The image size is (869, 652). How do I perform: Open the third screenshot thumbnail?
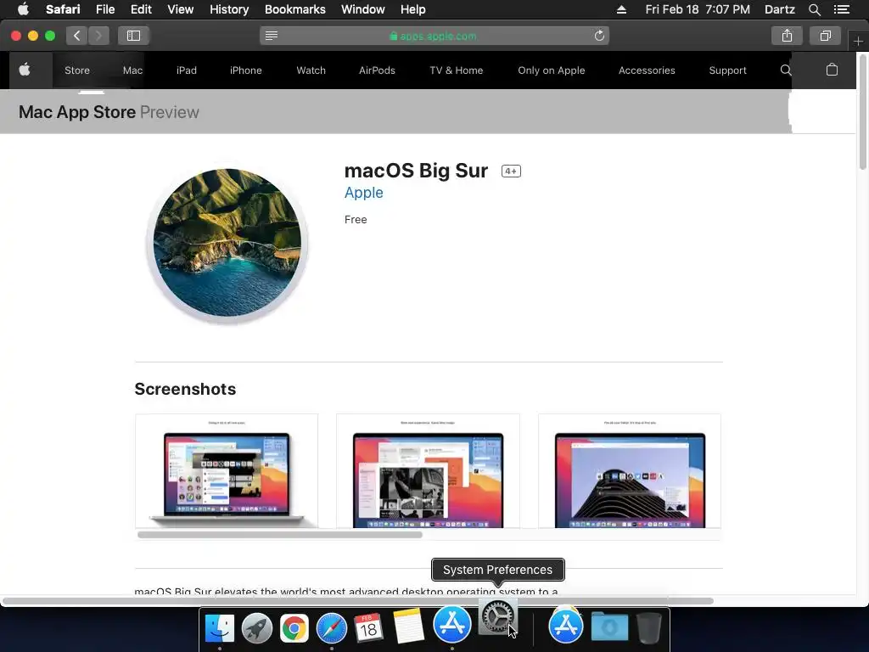tap(630, 470)
